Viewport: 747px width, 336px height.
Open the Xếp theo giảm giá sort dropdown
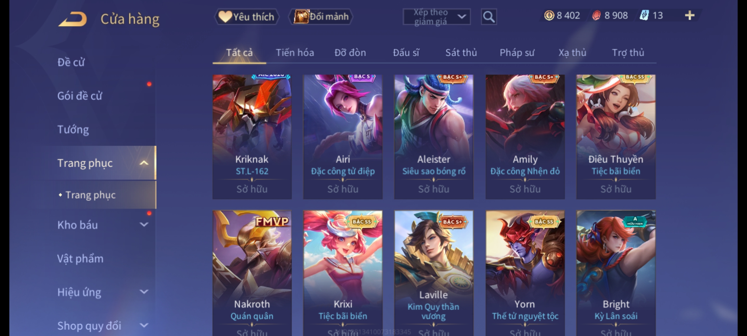436,17
